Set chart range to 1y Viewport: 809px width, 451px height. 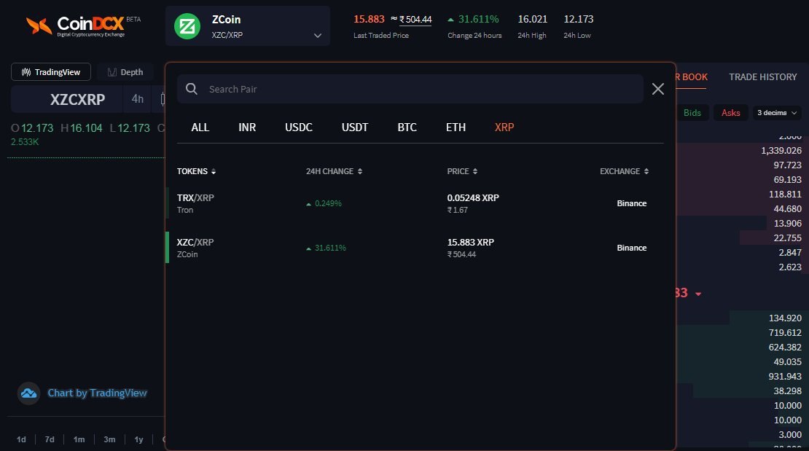[x=138, y=439]
